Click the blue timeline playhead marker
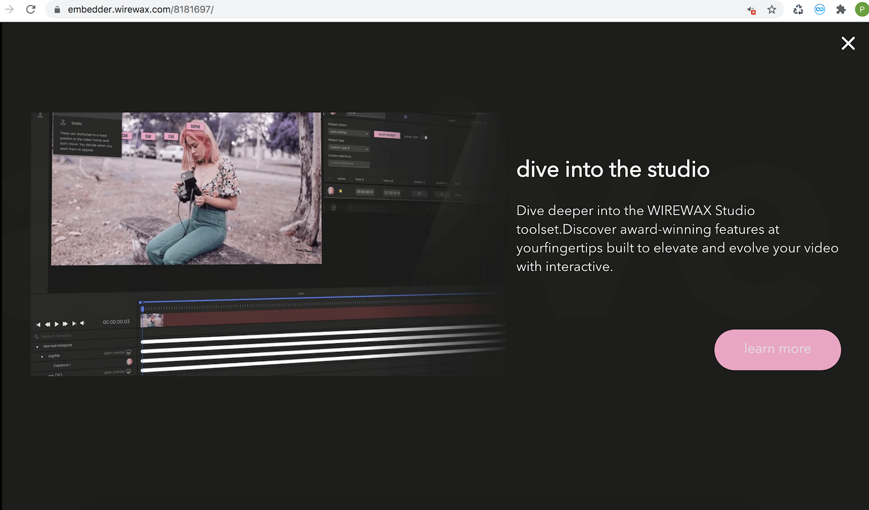869x510 pixels. [142, 308]
